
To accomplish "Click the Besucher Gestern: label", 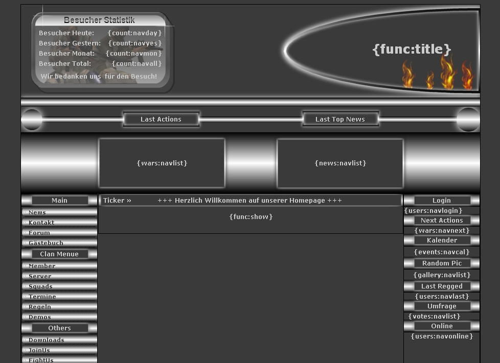I will point(70,43).
